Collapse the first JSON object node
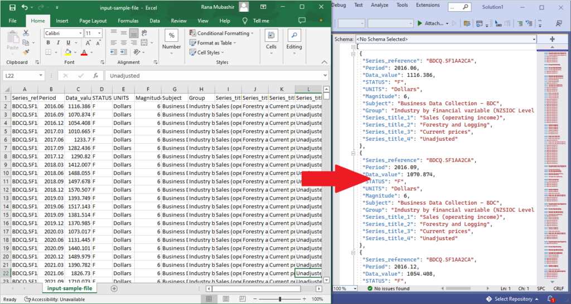Viewport: 571px width, 304px height. click(353, 54)
